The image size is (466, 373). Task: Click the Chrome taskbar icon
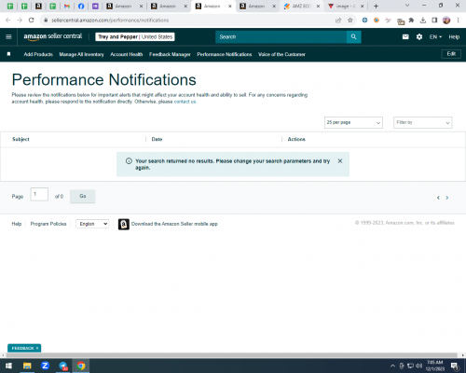pos(81,366)
